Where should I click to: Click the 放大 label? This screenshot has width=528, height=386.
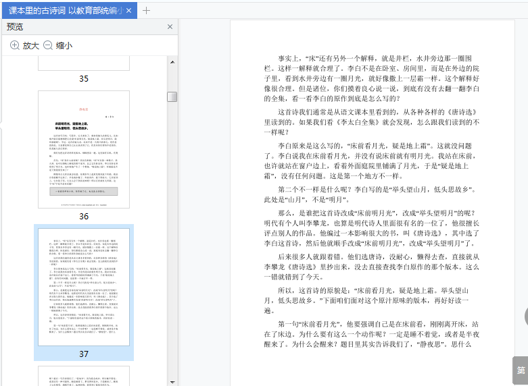point(31,45)
